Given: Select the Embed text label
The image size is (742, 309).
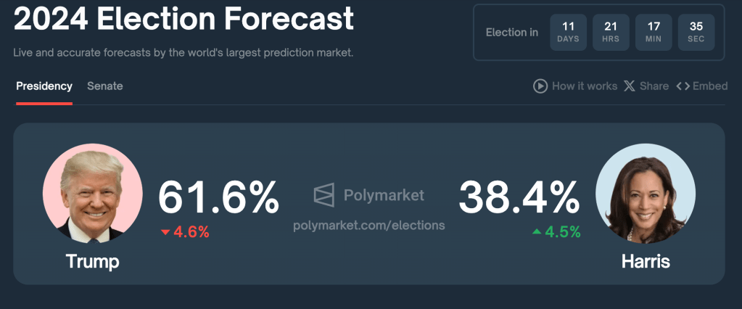Looking at the screenshot, I should click(x=710, y=86).
